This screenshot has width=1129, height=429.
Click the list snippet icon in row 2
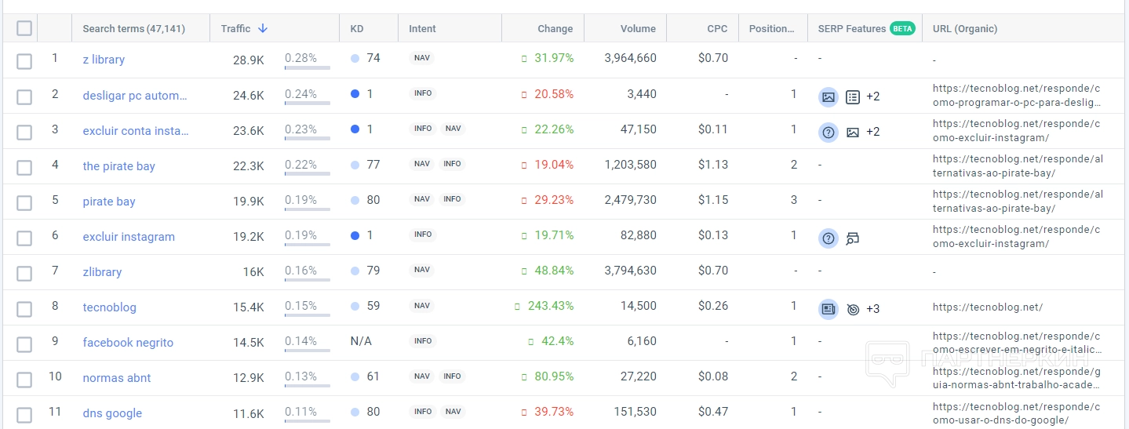(853, 96)
